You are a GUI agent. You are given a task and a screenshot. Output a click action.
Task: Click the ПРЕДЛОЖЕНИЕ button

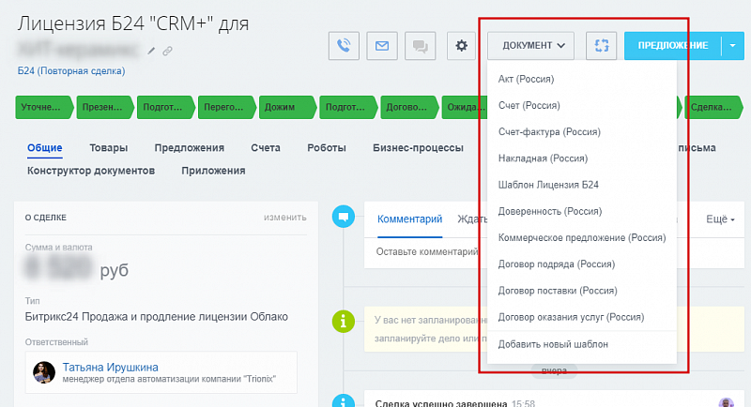673,46
